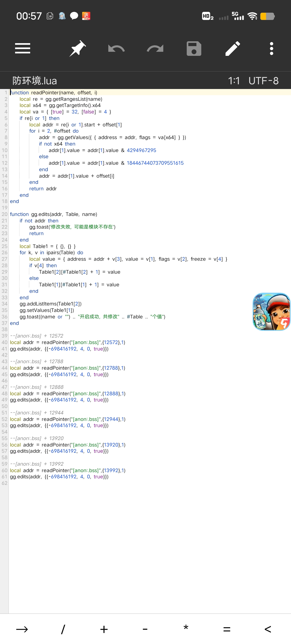Toggle edit mode with pencil icon
This screenshot has height=644, width=291.
click(x=233, y=49)
